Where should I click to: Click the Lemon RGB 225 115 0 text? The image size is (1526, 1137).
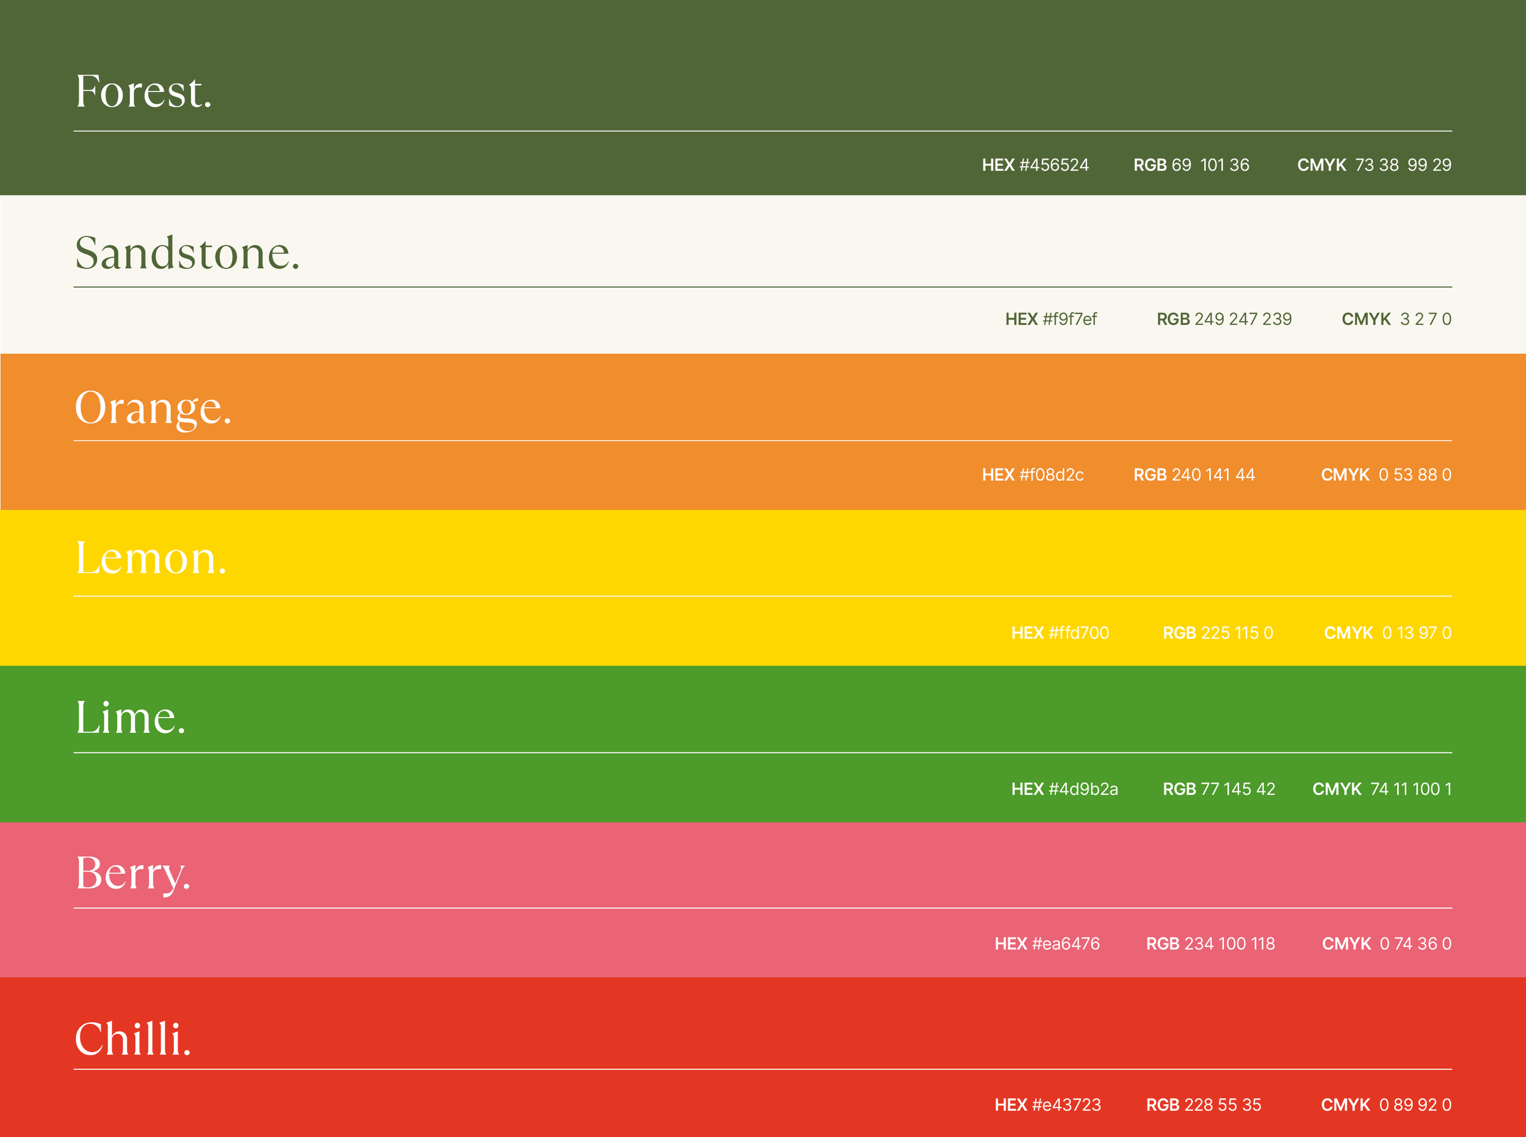point(1217,633)
